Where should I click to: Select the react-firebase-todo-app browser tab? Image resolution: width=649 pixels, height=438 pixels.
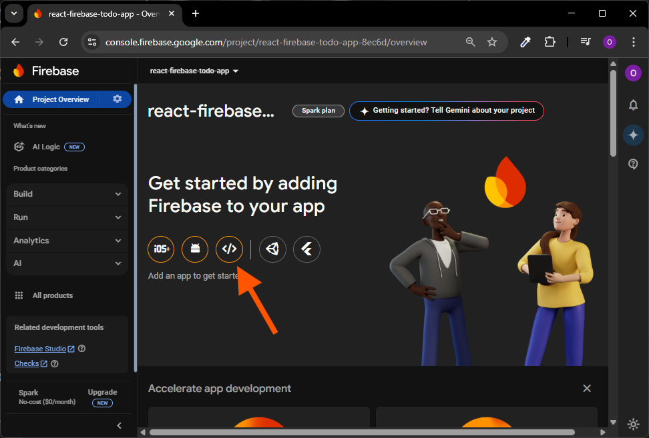point(104,13)
